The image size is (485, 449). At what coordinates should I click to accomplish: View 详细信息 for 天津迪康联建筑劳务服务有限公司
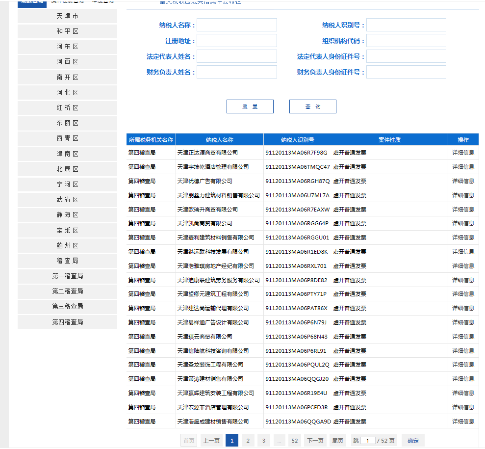463,280
